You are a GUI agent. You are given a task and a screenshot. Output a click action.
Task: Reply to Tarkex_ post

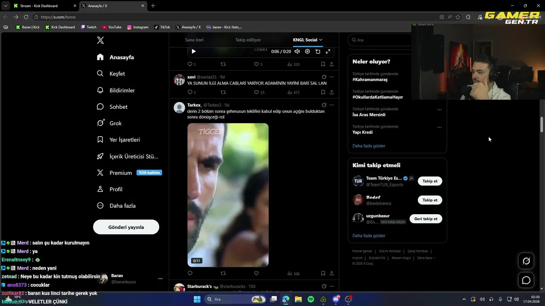tap(190, 273)
